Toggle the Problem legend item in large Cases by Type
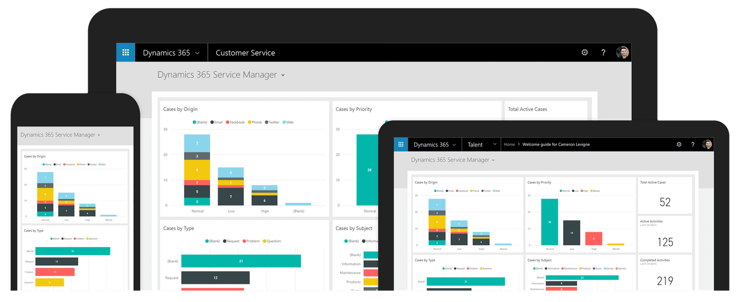Screen dimensions: 742x302 253,241
